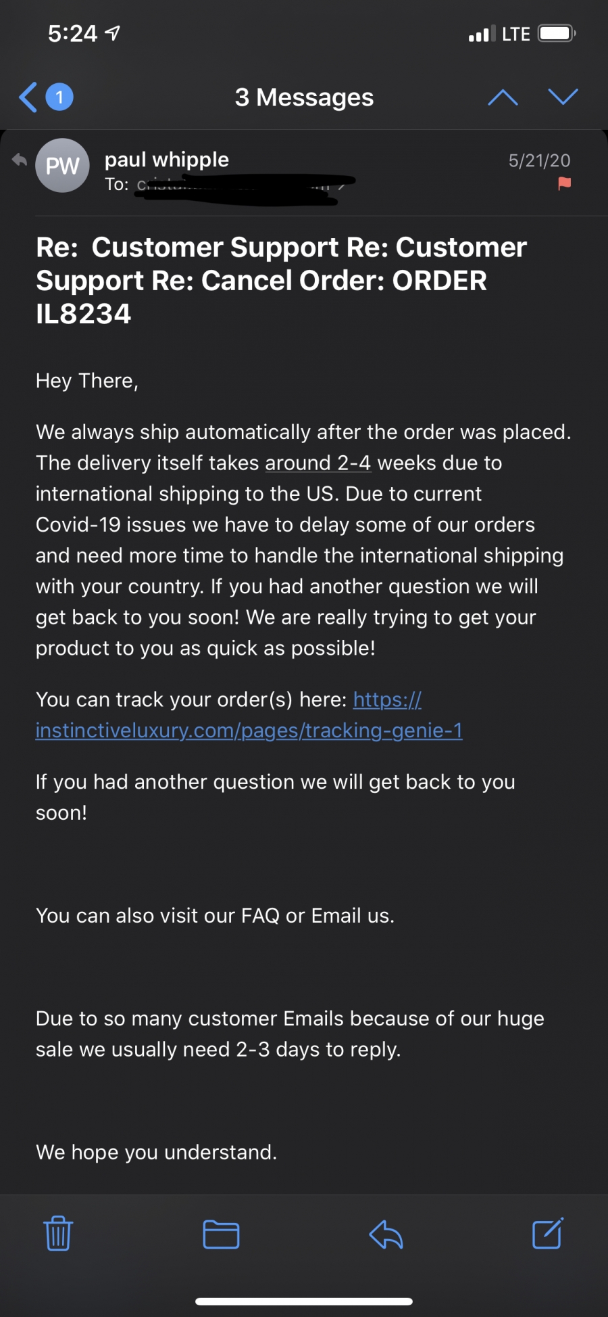Tap the detected date "around 2-4" text
This screenshot has height=1317, width=608.
pos(318,463)
